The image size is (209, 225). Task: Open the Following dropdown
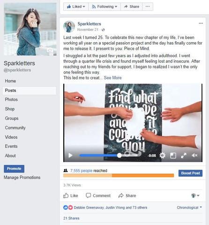point(104,7)
